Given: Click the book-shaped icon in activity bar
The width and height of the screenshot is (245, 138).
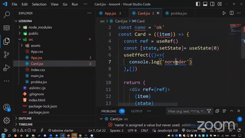Looking at the screenshot, I should [7, 28].
